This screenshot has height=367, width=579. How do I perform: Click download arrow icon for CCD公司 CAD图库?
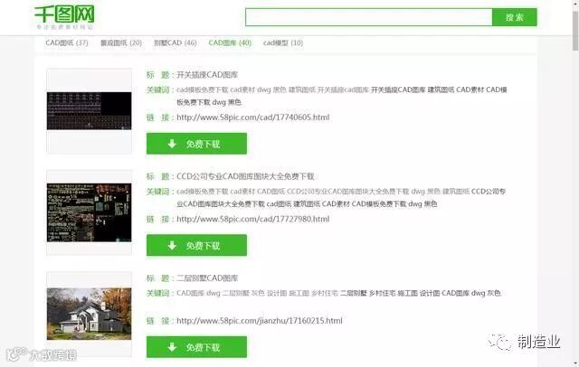(172, 245)
